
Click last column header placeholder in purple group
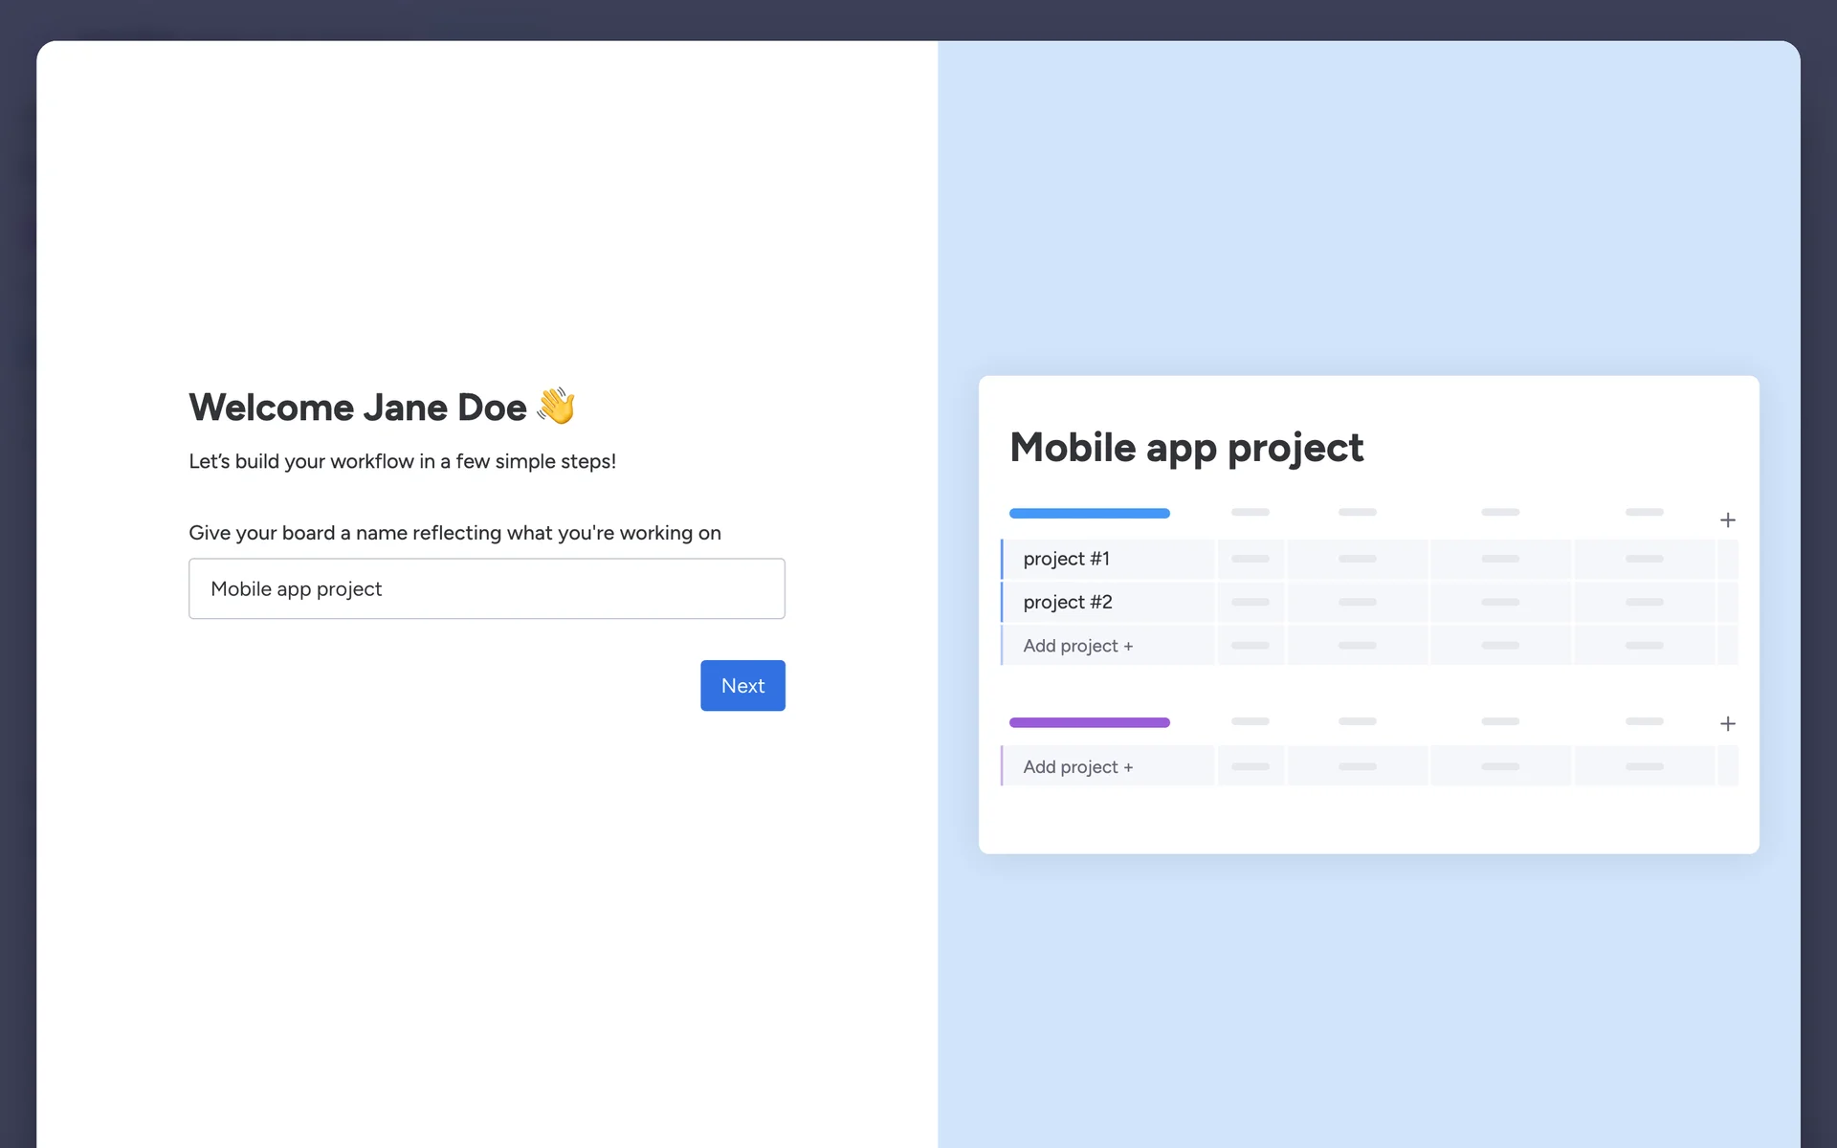click(1644, 721)
